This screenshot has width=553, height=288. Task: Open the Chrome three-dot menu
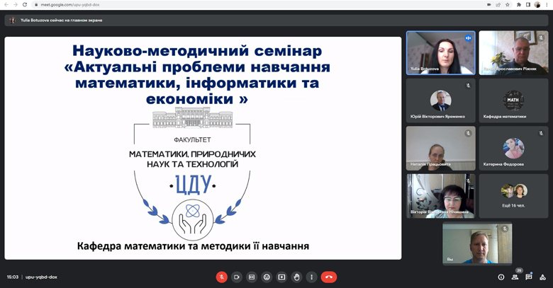[547, 4]
